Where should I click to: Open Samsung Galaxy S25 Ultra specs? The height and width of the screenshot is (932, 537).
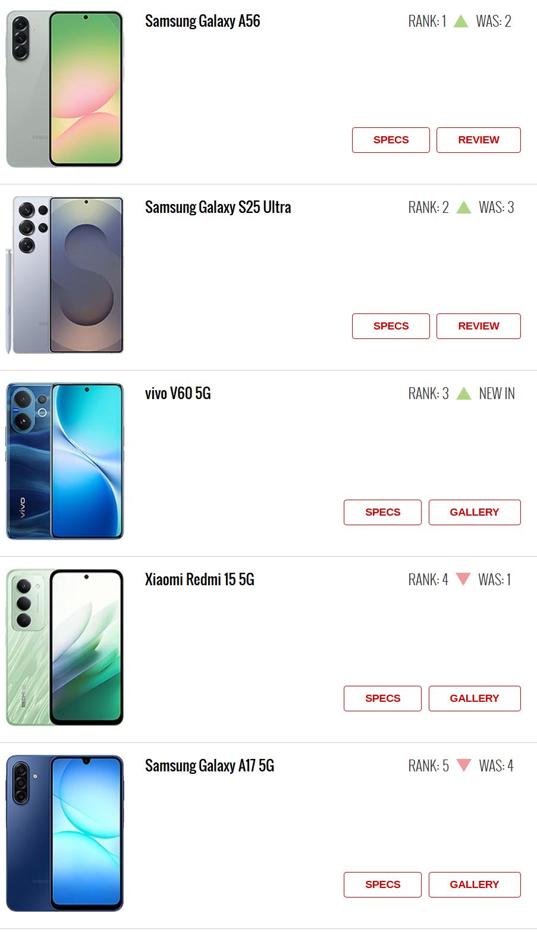click(391, 326)
